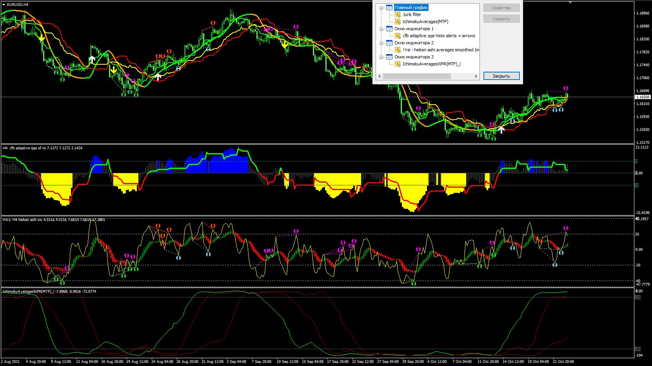Viewport: 652px width, 366px height.
Task: Click the IchimokuAveragesWPR(MTF) indicator icon
Action: click(398, 64)
